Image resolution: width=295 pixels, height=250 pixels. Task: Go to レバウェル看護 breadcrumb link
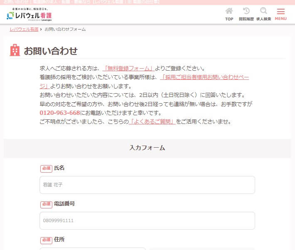coord(24,30)
